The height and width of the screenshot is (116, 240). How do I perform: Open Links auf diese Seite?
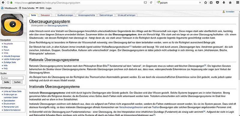click(13, 91)
